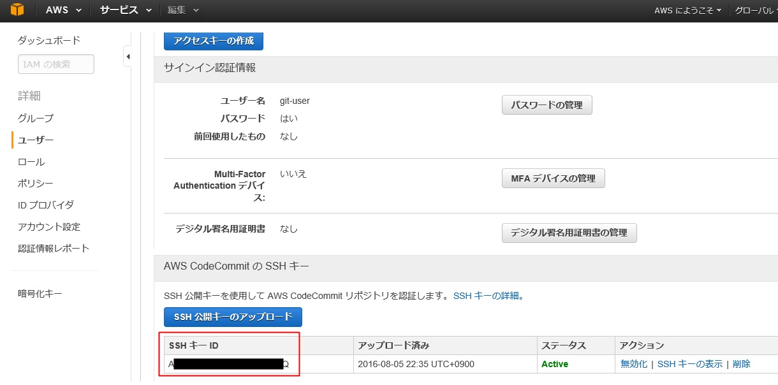Expand the サービス services dropdown
This screenshot has width=778, height=385.
(126, 10)
